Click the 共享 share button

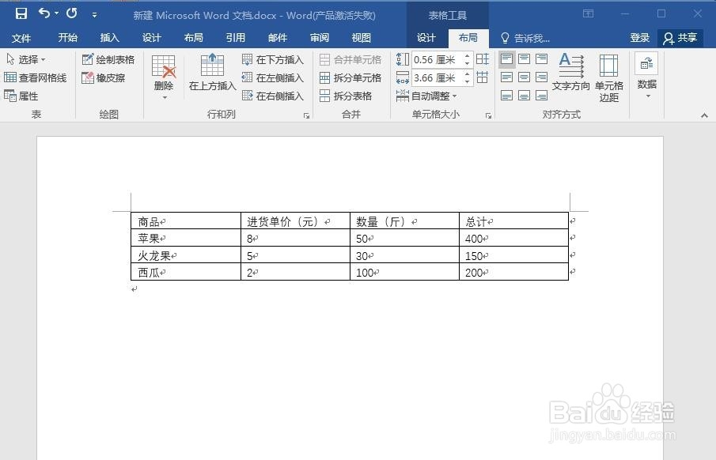click(x=680, y=38)
